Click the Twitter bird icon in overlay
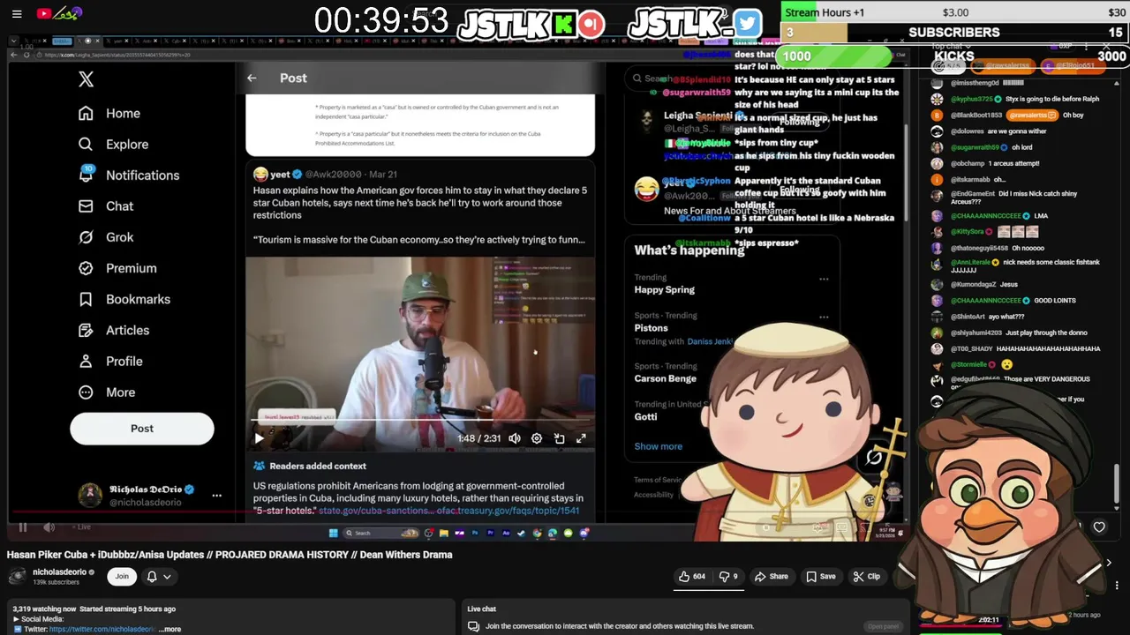This screenshot has width=1130, height=635. click(747, 23)
